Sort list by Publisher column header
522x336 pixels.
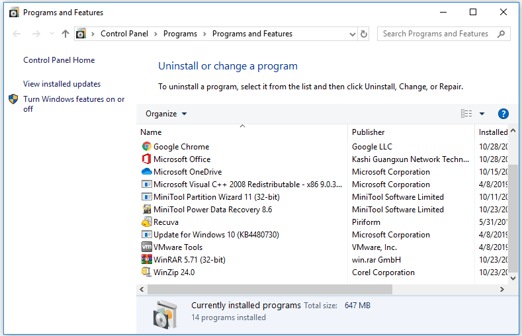tap(368, 132)
